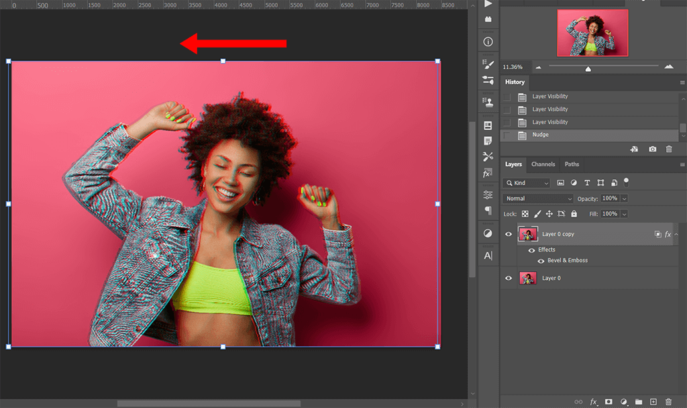687x408 pixels.
Task: Open the Opacity percentage dropdown
Action: click(624, 198)
